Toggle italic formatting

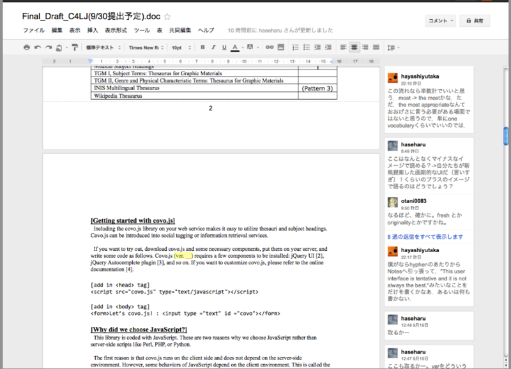(x=213, y=47)
